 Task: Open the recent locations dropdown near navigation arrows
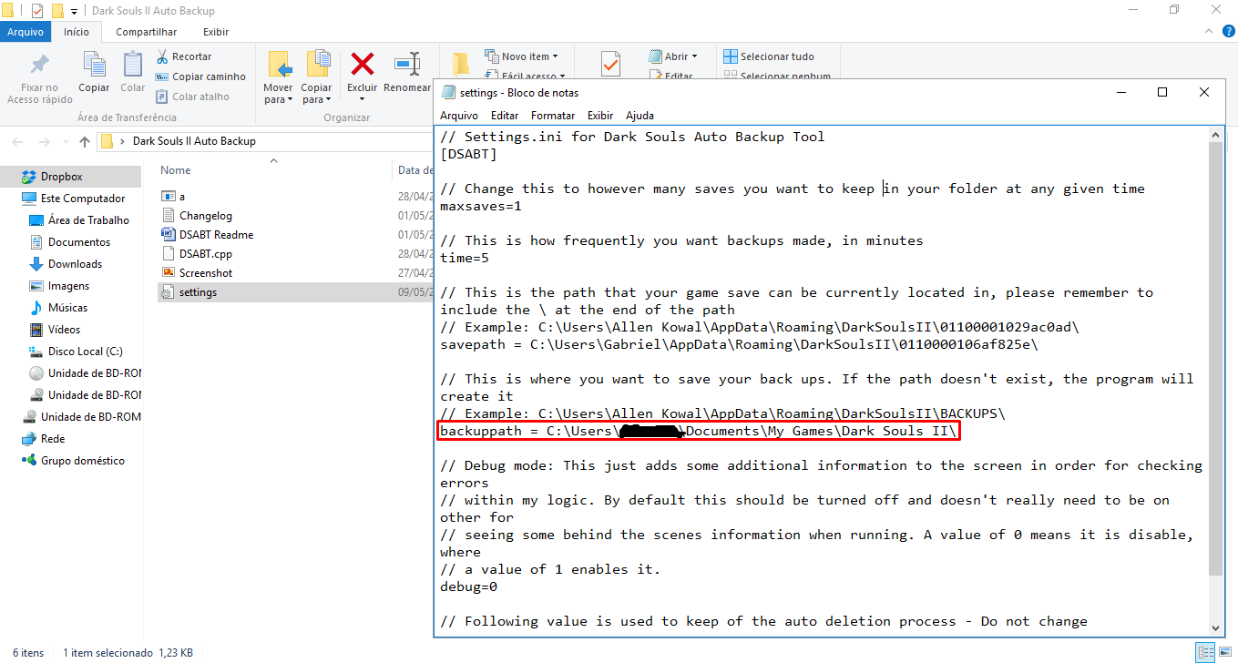pyautogui.click(x=64, y=142)
